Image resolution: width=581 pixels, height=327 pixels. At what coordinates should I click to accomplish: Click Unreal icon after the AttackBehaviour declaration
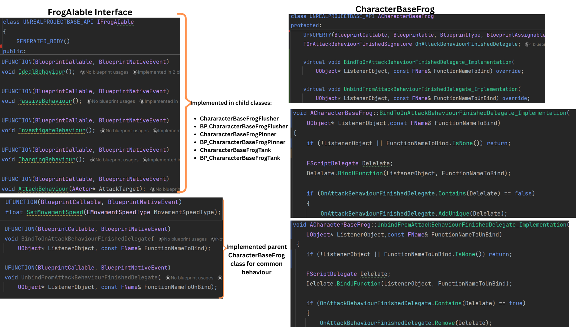(x=153, y=189)
